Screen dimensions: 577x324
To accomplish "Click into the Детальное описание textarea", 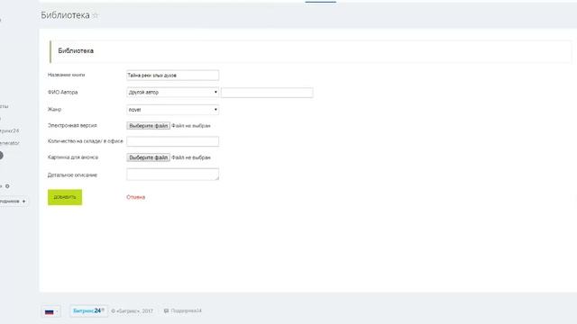I will click(172, 174).
